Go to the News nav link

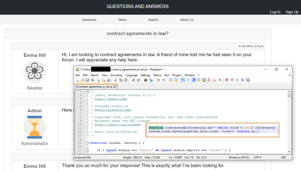click(x=122, y=20)
